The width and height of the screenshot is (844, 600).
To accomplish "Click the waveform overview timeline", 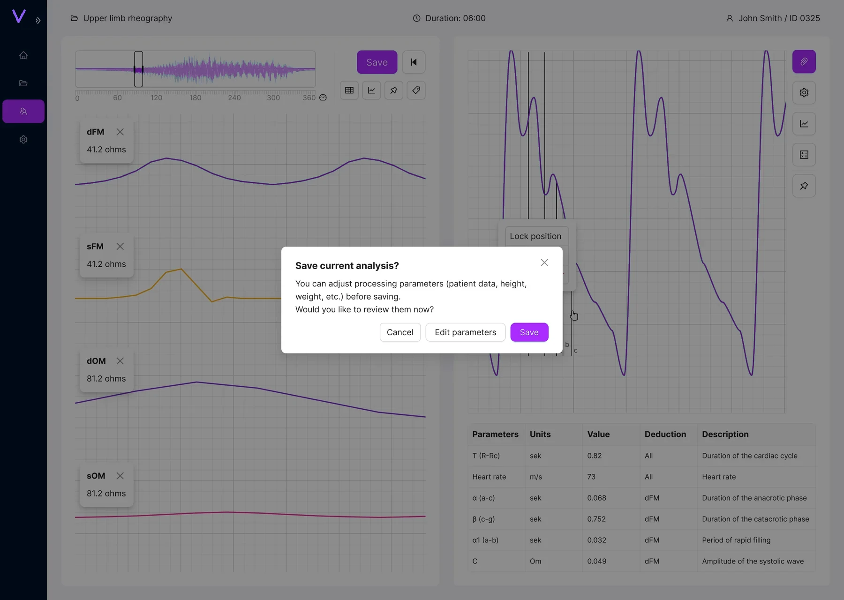I will coord(196,69).
